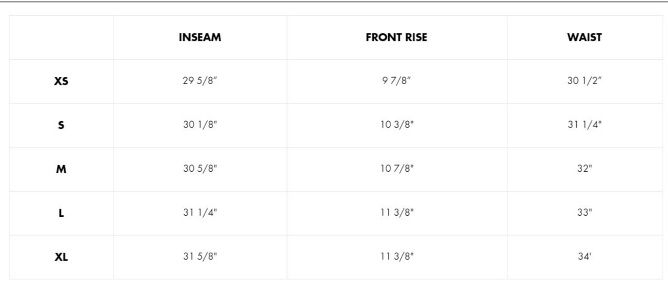
Task: Select the XS size row label
Action: pos(61,81)
